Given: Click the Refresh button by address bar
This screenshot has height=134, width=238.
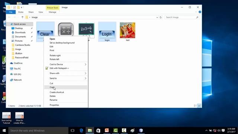Looking at the screenshot, I should tap(161, 17).
